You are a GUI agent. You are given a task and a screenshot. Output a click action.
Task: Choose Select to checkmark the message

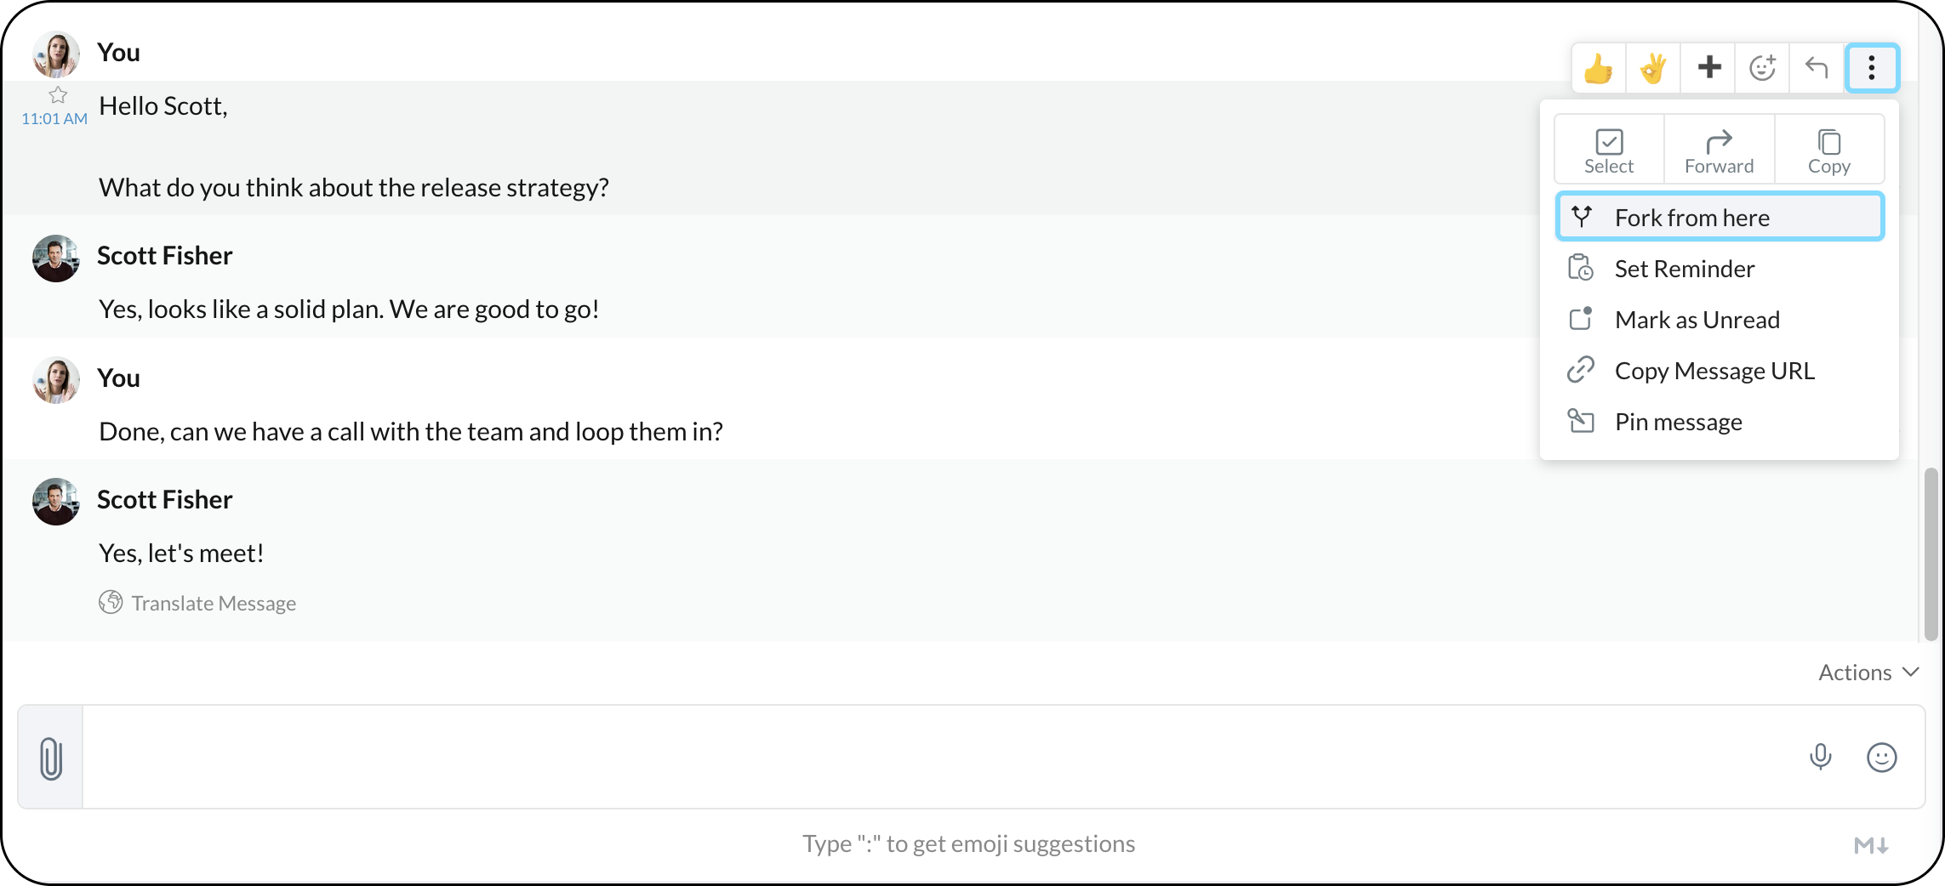click(1608, 151)
